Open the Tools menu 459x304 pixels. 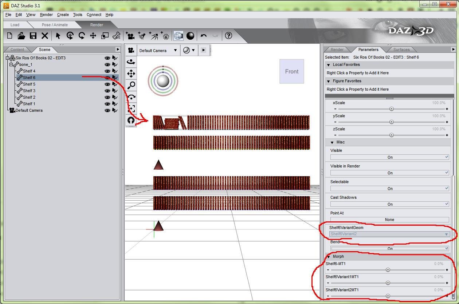pos(78,15)
